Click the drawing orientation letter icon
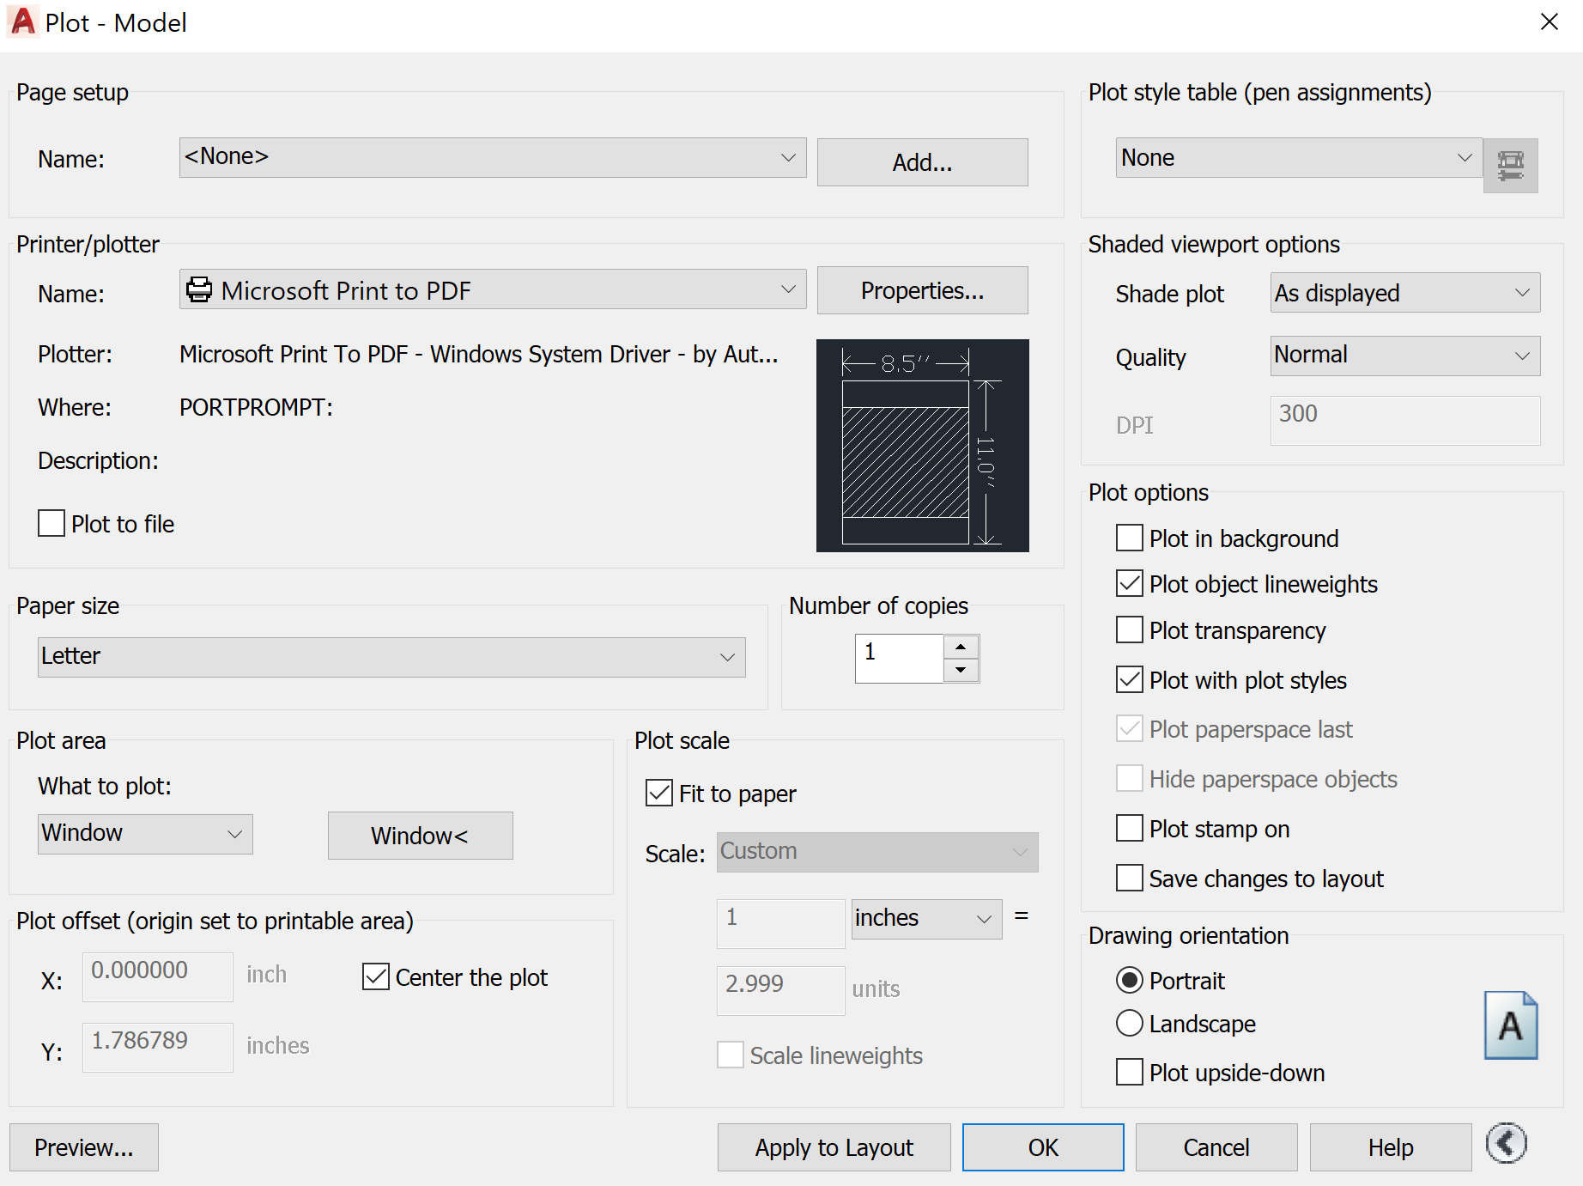 1511,1025
